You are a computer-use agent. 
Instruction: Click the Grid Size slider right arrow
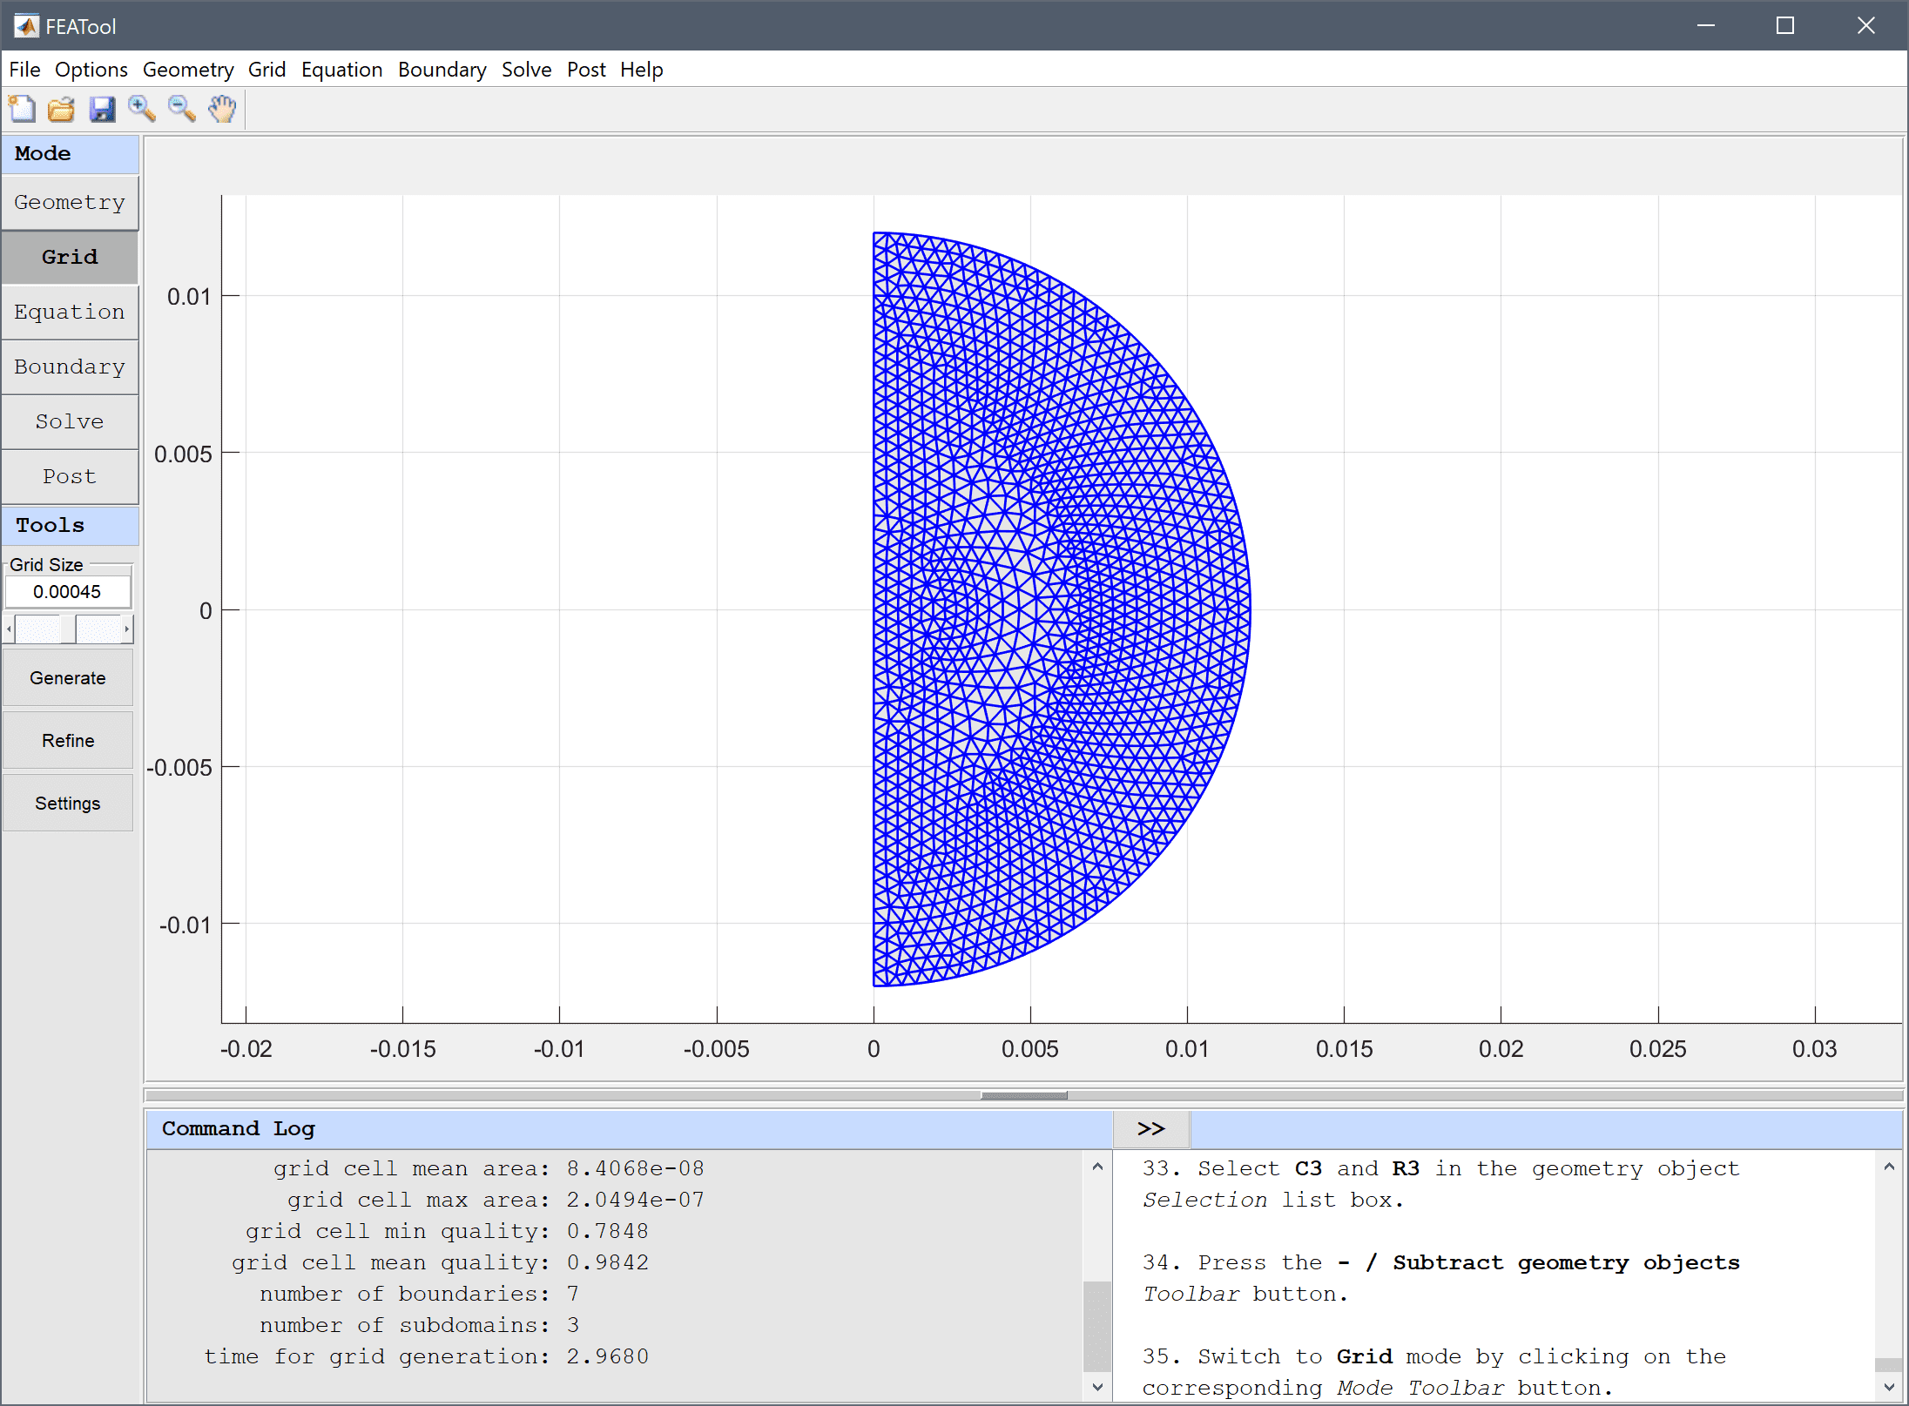click(x=127, y=629)
